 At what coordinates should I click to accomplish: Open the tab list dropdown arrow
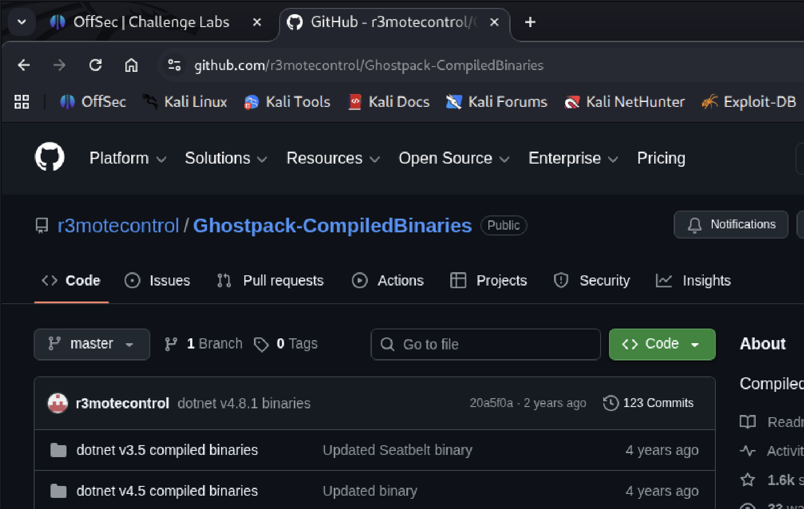pos(22,22)
